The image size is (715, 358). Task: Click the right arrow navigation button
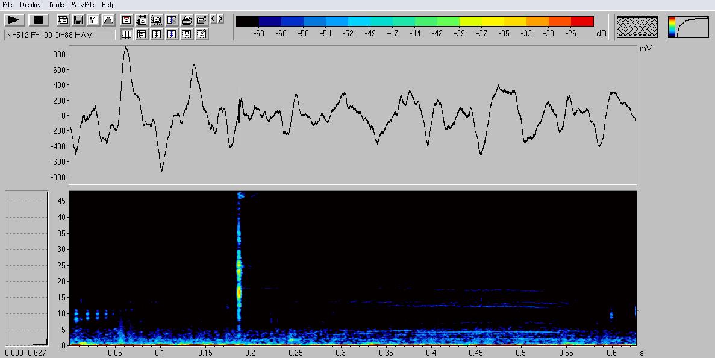pos(221,19)
